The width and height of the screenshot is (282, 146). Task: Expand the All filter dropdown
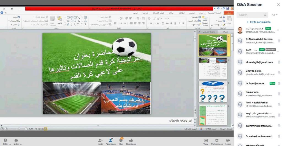[275, 15]
